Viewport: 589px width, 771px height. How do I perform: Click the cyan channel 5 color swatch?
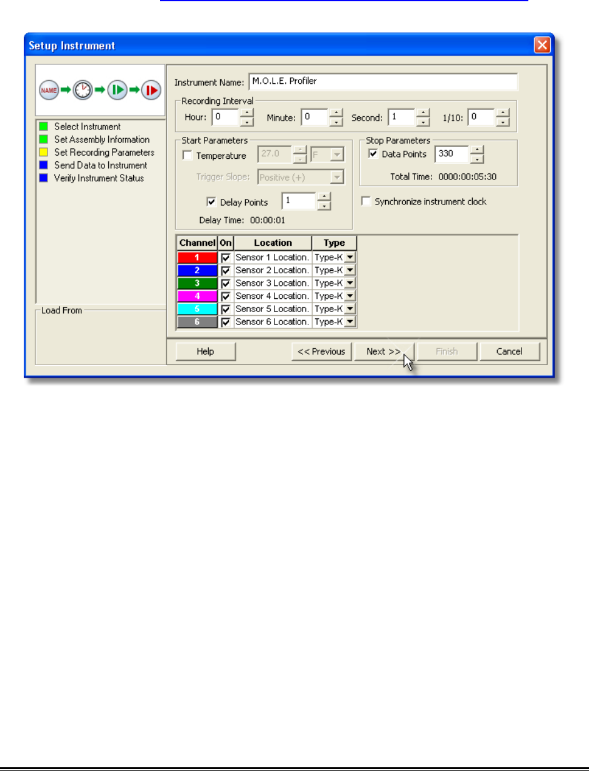tap(198, 309)
